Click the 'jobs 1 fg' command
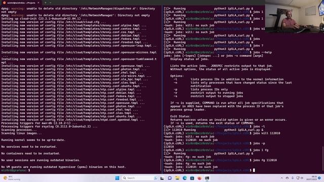Viewport: 324px width, 182px height. [261, 150]
